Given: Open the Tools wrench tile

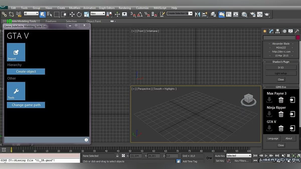Looking at the screenshot, I should [x=16, y=91].
